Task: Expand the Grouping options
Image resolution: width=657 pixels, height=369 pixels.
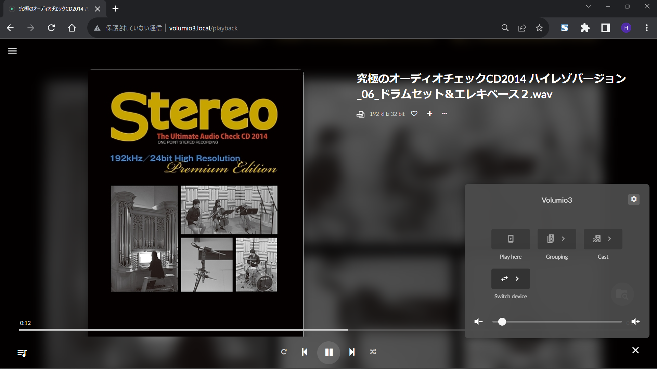Action: (x=557, y=239)
